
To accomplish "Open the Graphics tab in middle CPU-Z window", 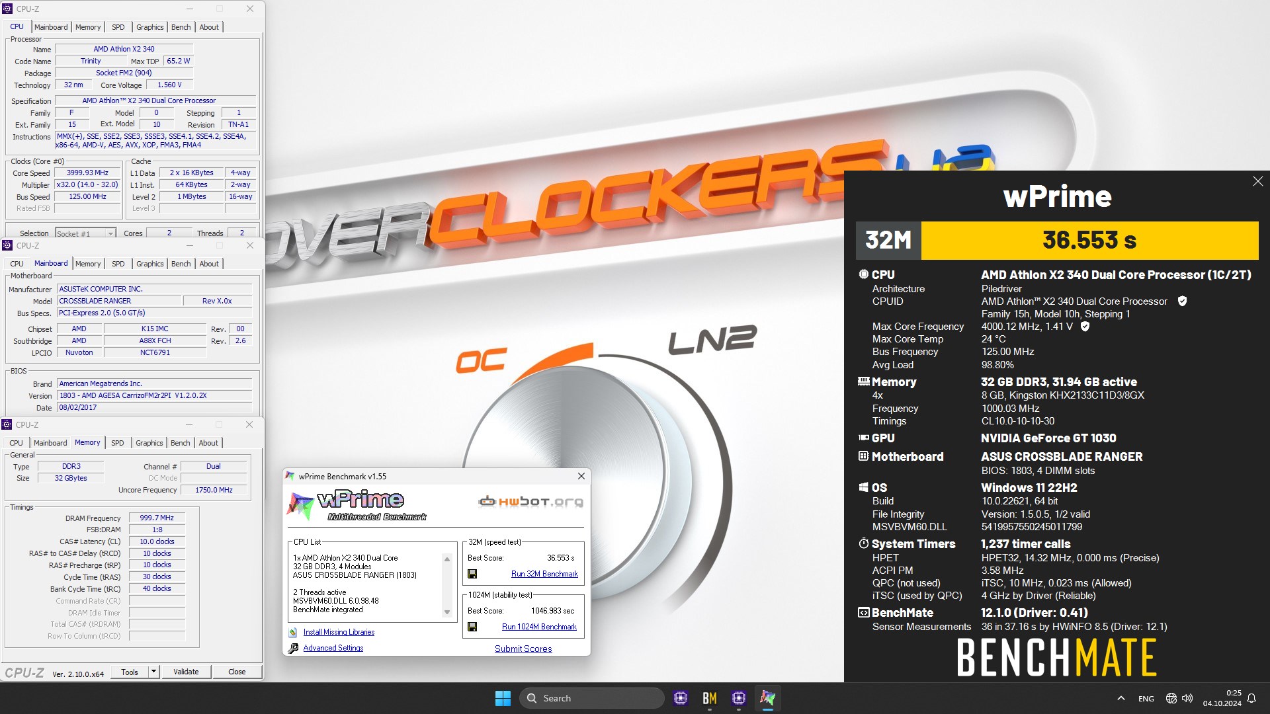I will [x=149, y=264].
